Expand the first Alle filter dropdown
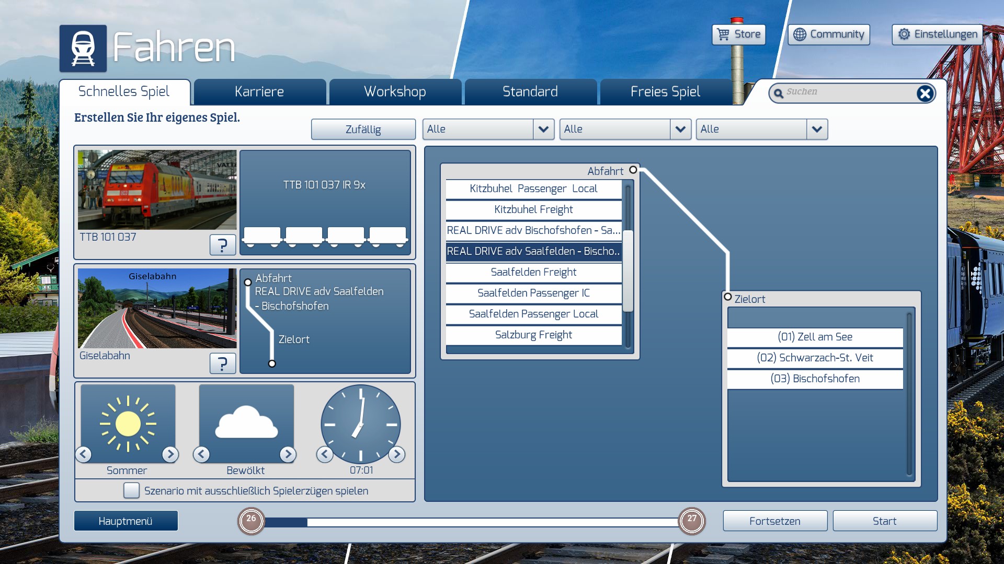Screen dimensions: 1004x564 (543, 129)
